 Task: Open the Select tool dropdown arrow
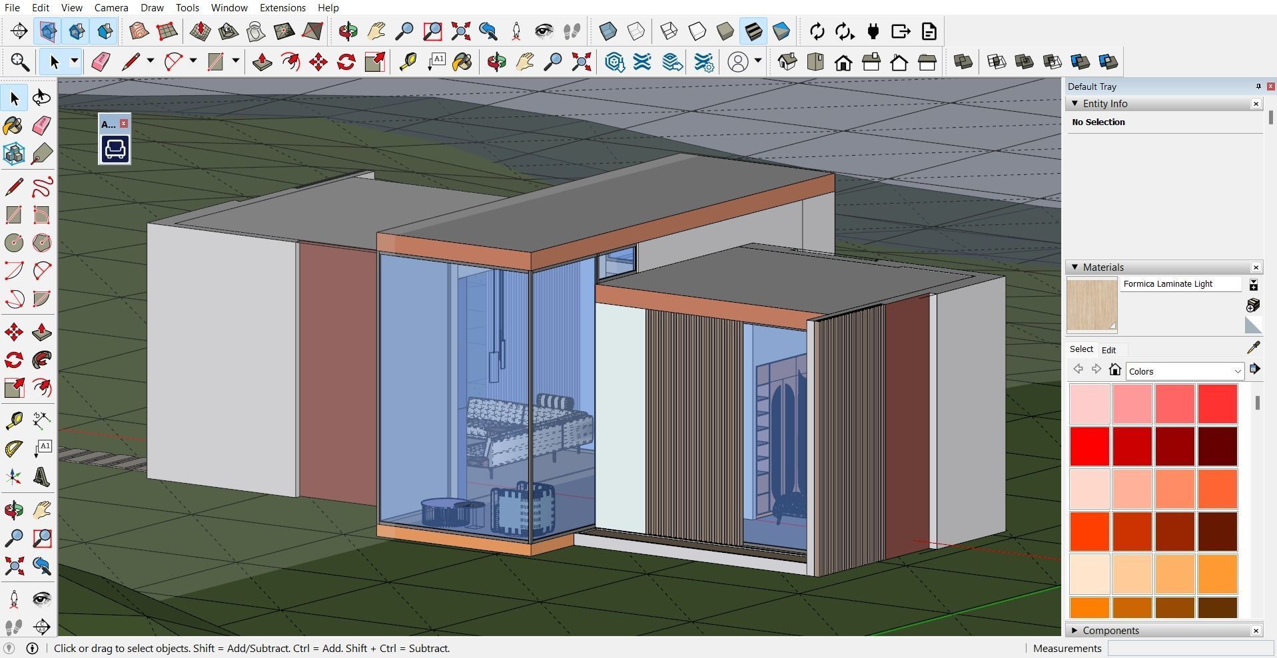[75, 61]
